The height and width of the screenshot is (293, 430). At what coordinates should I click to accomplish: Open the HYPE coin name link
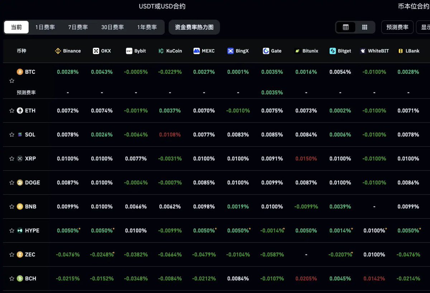pos(32,230)
